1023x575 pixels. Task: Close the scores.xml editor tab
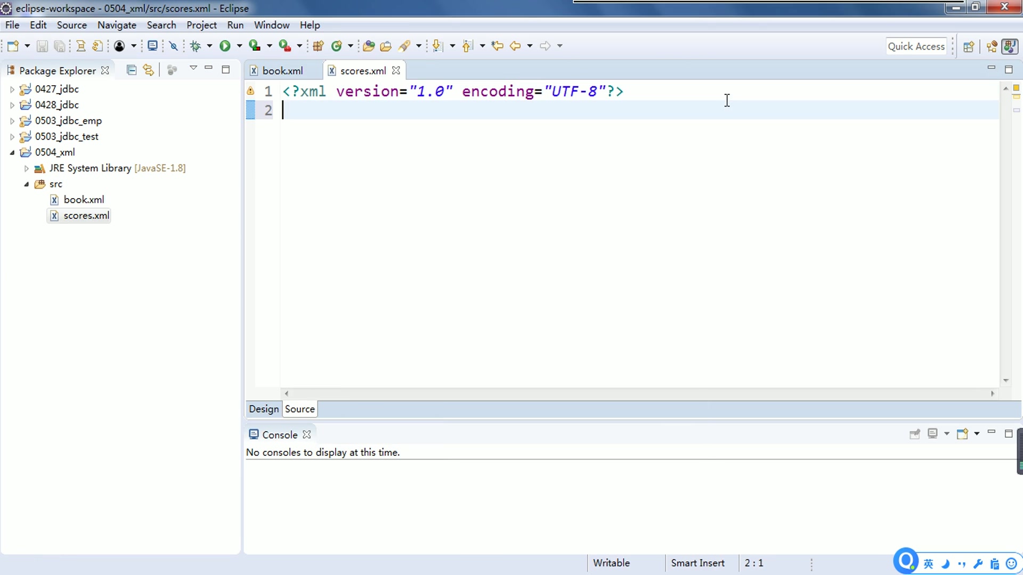pos(396,70)
